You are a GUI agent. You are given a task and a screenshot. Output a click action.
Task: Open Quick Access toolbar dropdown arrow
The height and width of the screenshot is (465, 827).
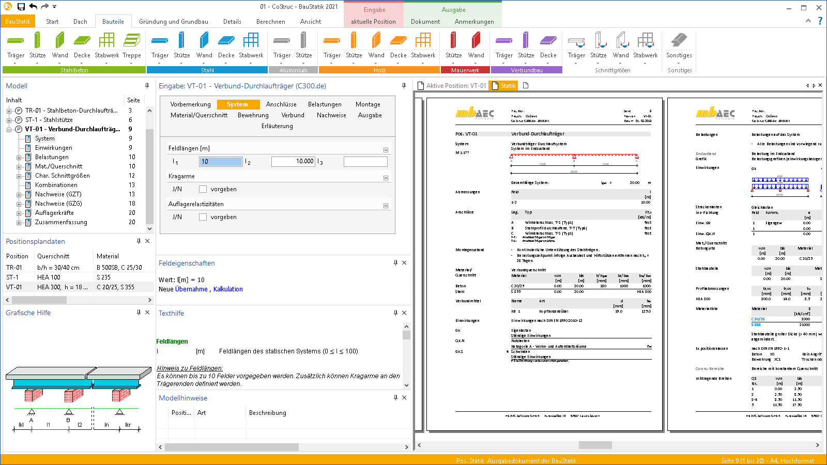54,6
